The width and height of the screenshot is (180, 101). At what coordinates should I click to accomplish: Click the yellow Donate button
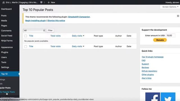(160, 40)
